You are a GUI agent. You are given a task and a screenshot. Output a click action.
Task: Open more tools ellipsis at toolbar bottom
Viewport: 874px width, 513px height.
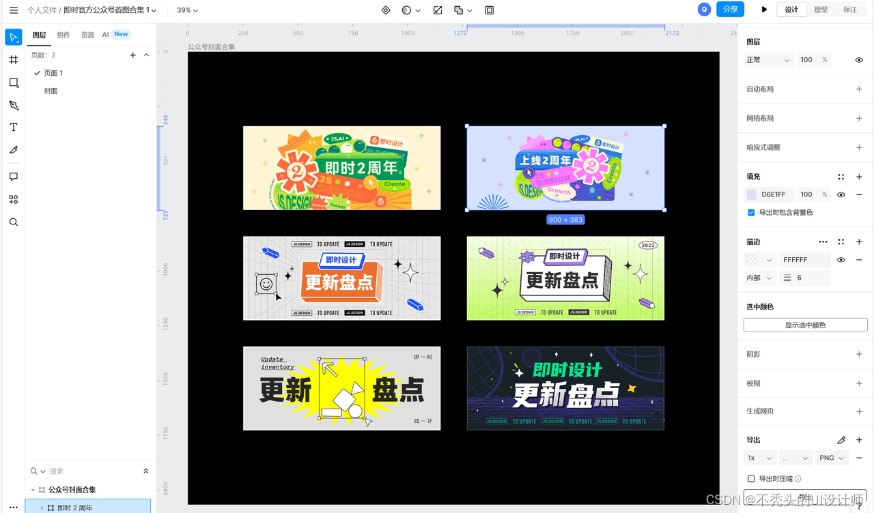tap(14, 507)
